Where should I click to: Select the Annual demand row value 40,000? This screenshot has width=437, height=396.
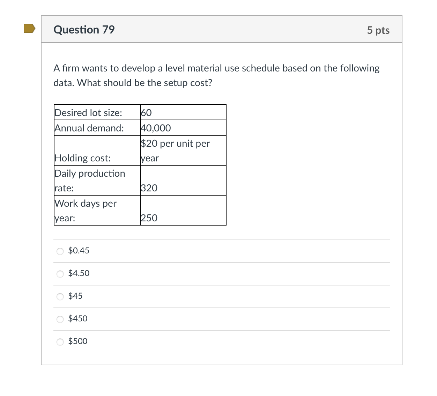pos(156,128)
